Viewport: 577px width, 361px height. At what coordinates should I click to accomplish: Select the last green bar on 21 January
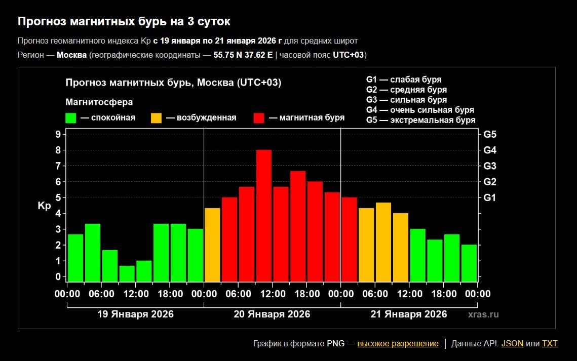click(x=469, y=263)
